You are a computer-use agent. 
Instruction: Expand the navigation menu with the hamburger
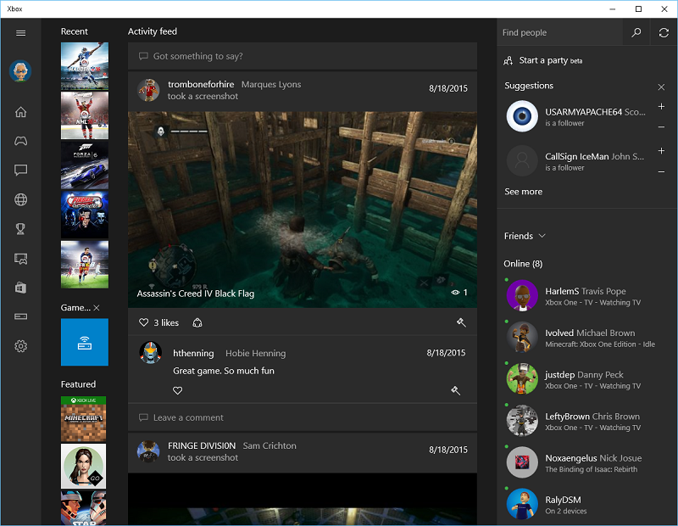20,32
